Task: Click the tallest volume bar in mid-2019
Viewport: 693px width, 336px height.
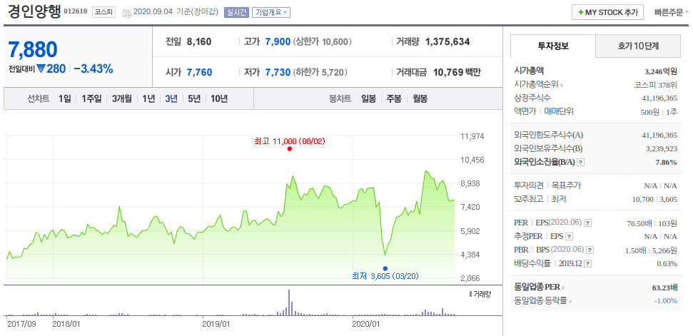Action: pos(289,302)
